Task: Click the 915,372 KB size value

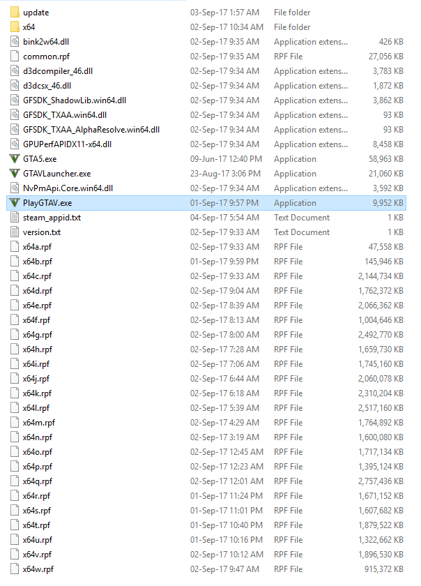Action: [x=383, y=569]
